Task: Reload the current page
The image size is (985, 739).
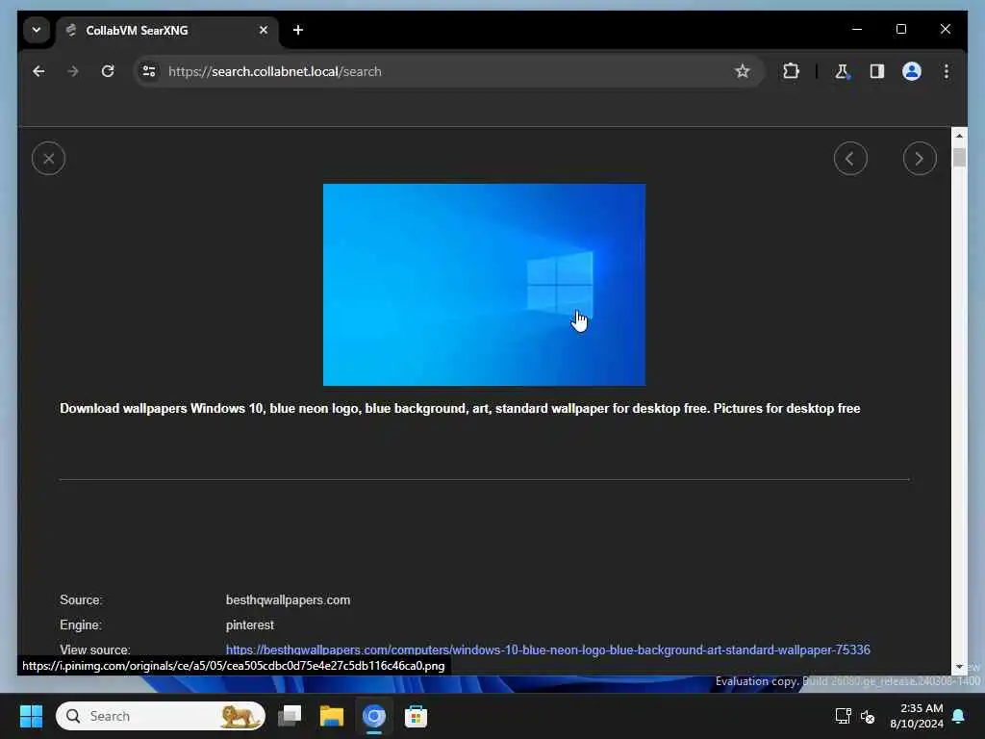Action: [x=108, y=71]
